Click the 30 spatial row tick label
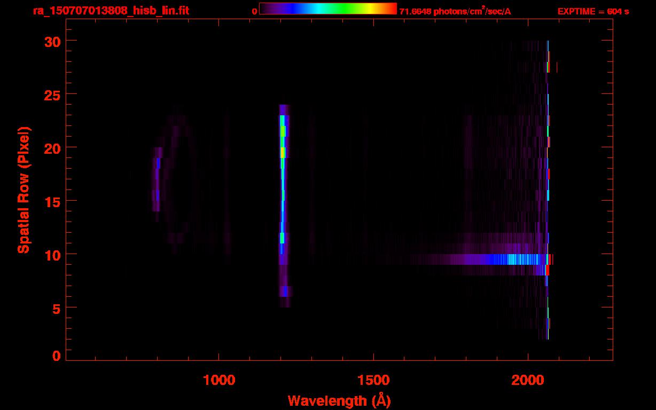This screenshot has width=656, height=410. (x=51, y=42)
